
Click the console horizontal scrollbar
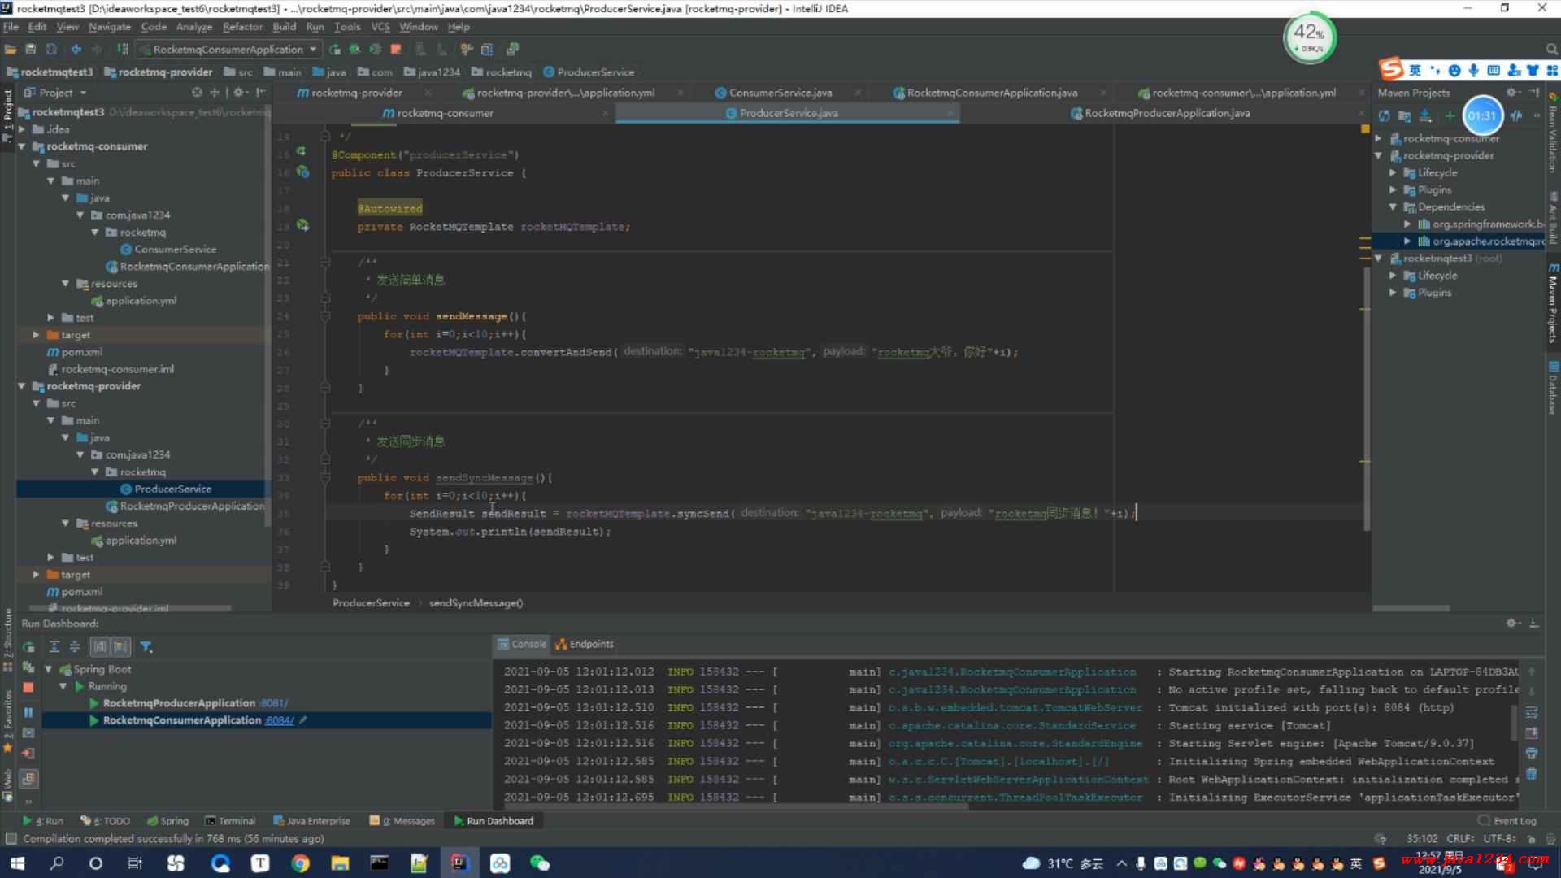[x=736, y=807]
